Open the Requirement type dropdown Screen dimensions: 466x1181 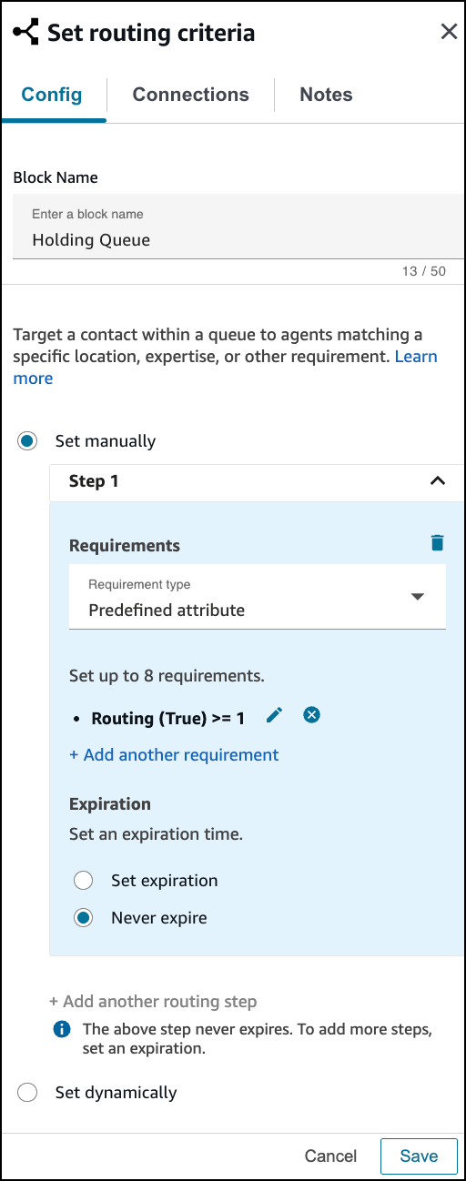pos(258,597)
